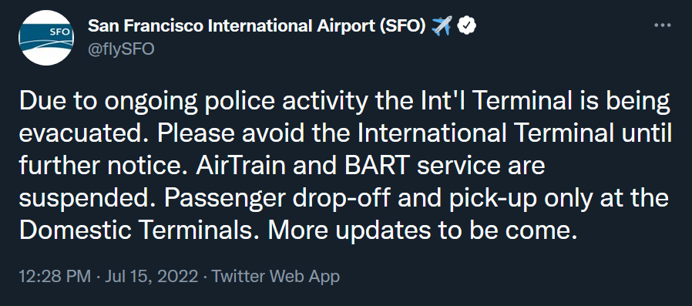
Task: Open San Francisco International Airport display name
Action: [257, 26]
